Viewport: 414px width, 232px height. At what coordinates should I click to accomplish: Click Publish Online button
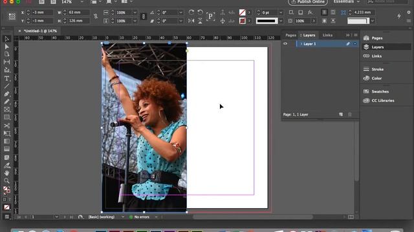tap(308, 2)
